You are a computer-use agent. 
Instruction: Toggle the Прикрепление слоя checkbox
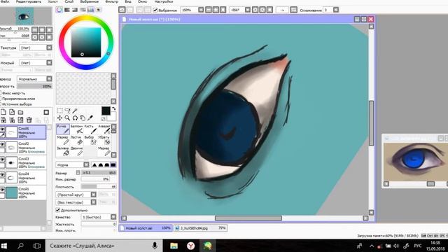tap(1, 99)
